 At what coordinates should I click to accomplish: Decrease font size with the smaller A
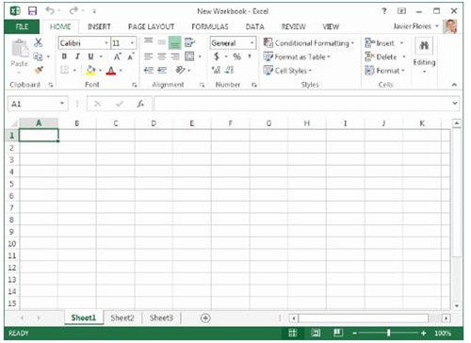(x=131, y=57)
